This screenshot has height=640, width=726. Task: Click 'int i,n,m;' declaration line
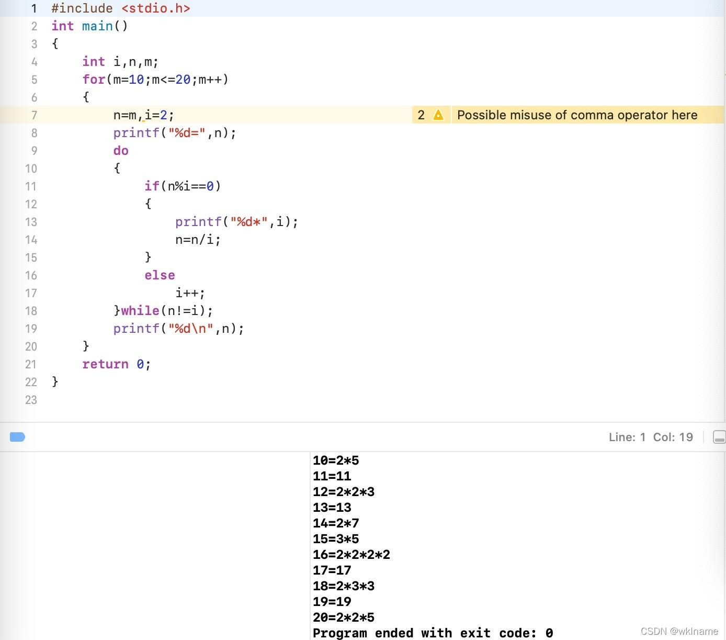[120, 62]
